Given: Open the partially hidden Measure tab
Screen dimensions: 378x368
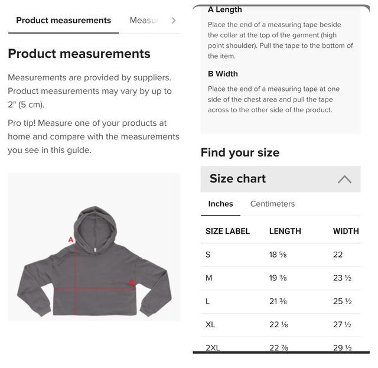Looking at the screenshot, I should 144,20.
